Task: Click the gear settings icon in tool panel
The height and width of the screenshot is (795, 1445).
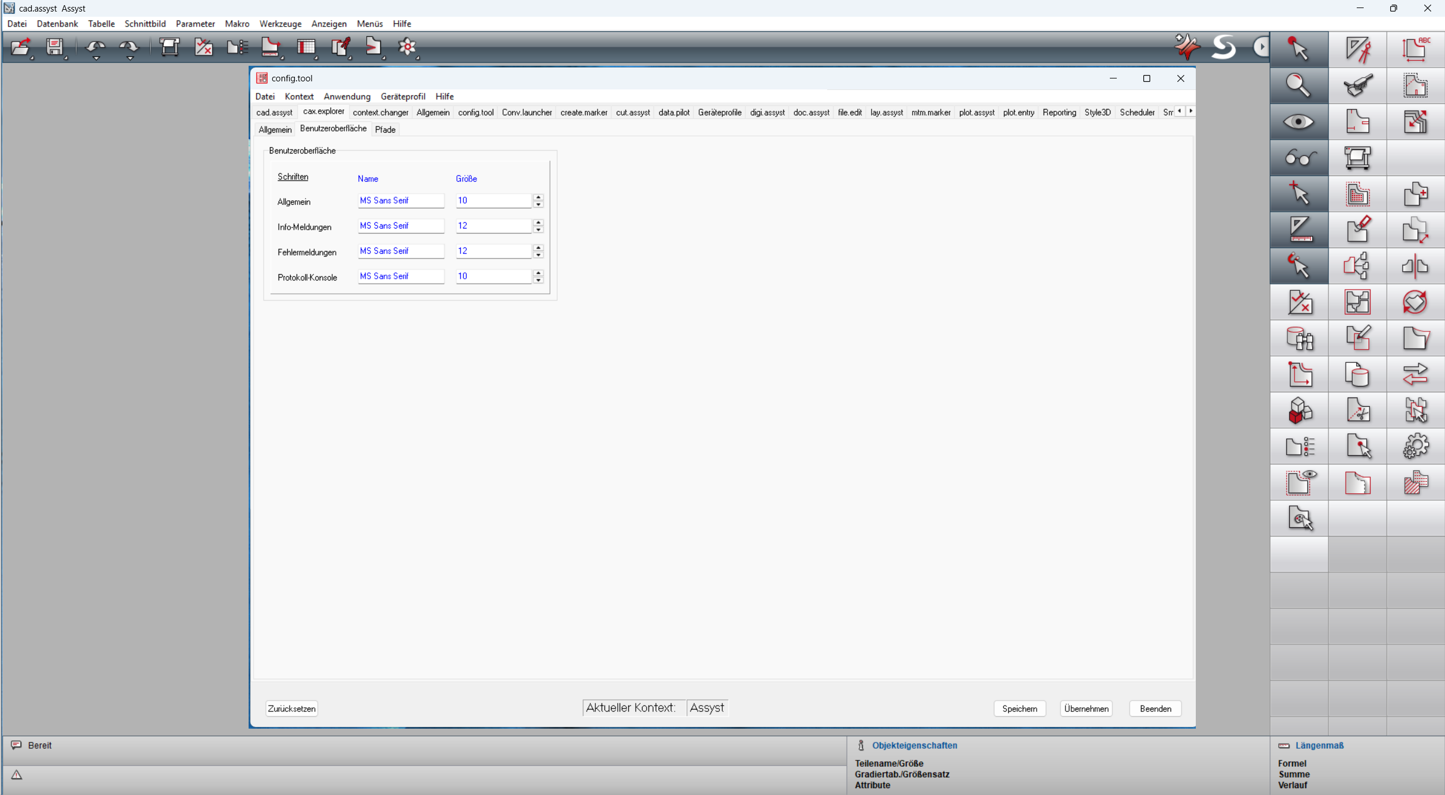Action: (x=1416, y=447)
